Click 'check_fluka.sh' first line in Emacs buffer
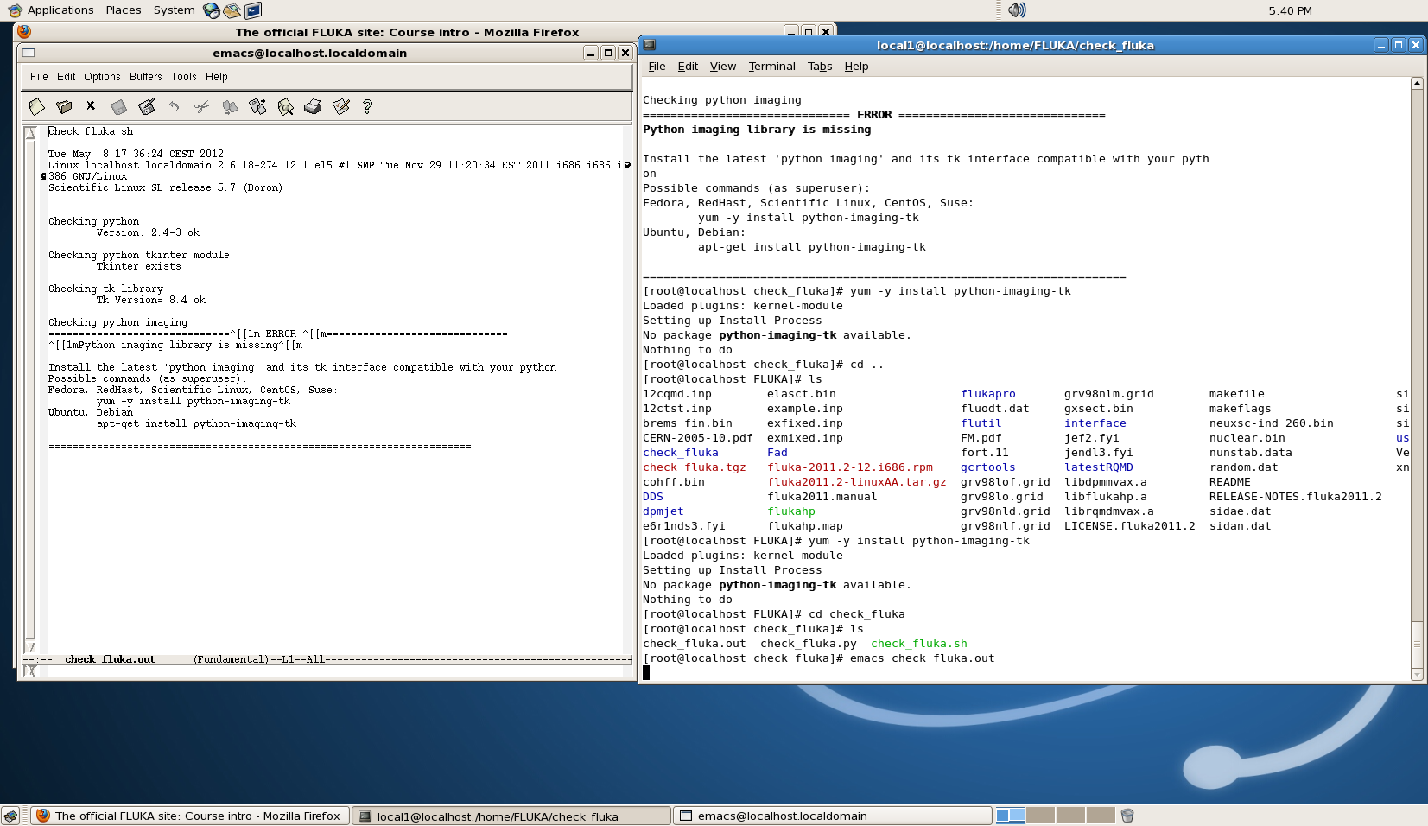 [x=91, y=131]
